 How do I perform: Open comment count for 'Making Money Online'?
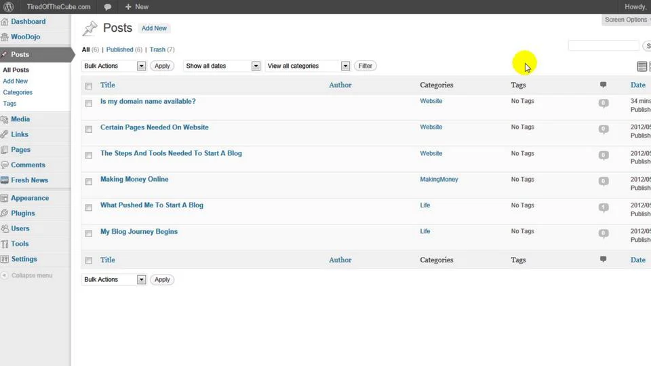coord(604,182)
